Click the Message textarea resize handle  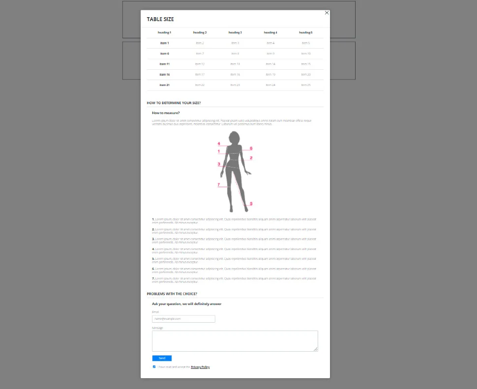click(x=316, y=349)
